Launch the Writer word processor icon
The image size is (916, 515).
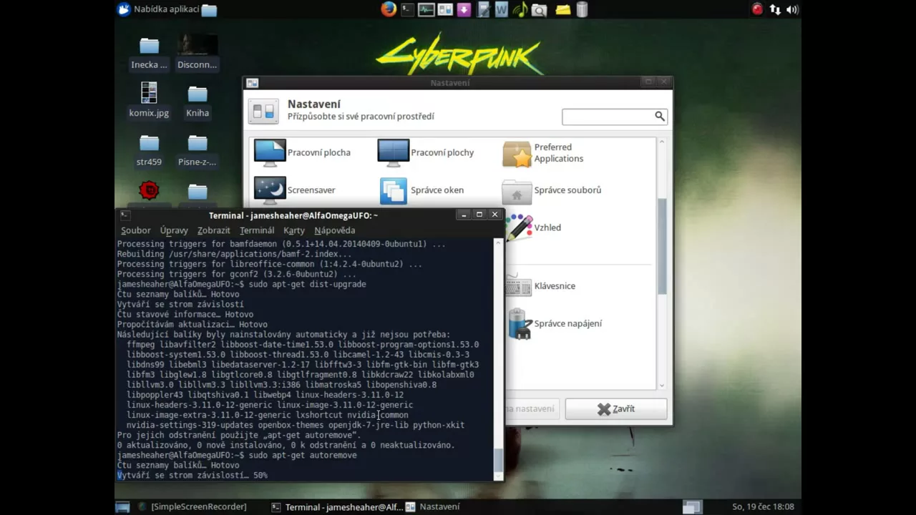point(501,9)
